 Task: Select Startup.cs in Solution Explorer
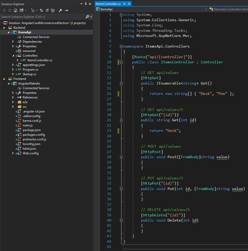pos(29,74)
